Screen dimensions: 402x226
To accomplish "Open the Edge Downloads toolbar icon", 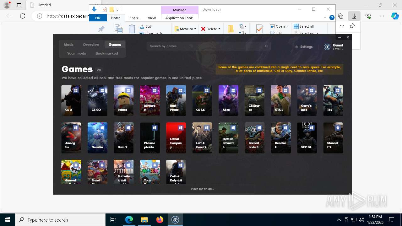I will 354,16.
